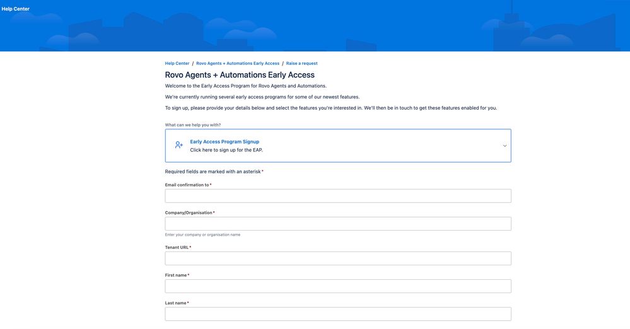Click 'Enter your company or organisation name' hint
The width and height of the screenshot is (630, 329).
pyautogui.click(x=202, y=234)
